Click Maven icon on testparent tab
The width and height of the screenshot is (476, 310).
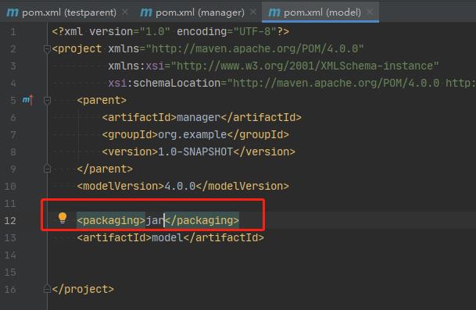(x=13, y=12)
